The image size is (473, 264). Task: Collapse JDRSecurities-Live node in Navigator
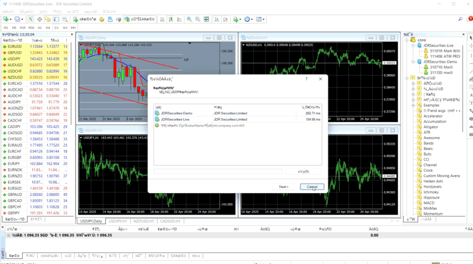click(413, 46)
